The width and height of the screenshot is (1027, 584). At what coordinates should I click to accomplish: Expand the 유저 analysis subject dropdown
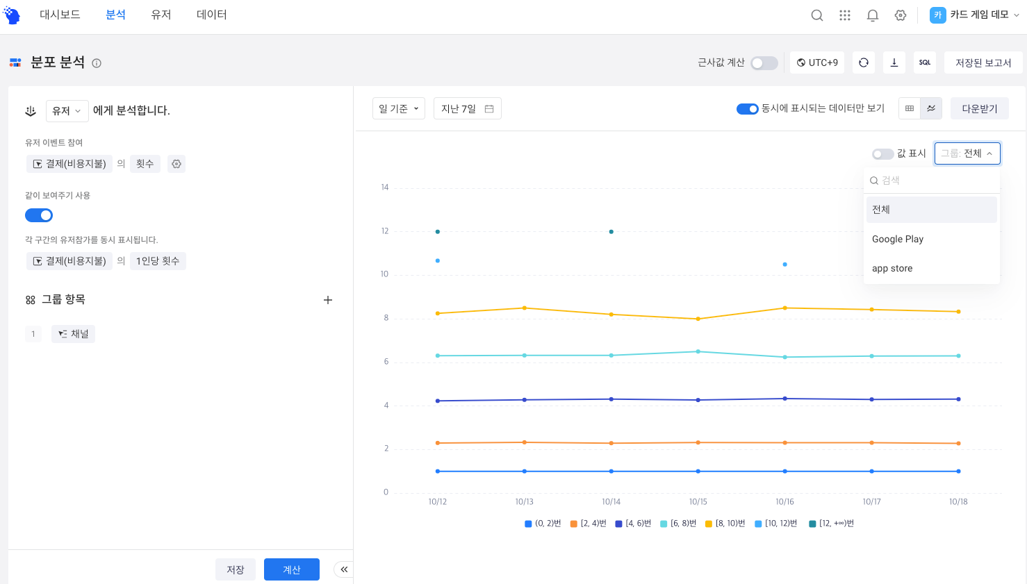tap(67, 110)
